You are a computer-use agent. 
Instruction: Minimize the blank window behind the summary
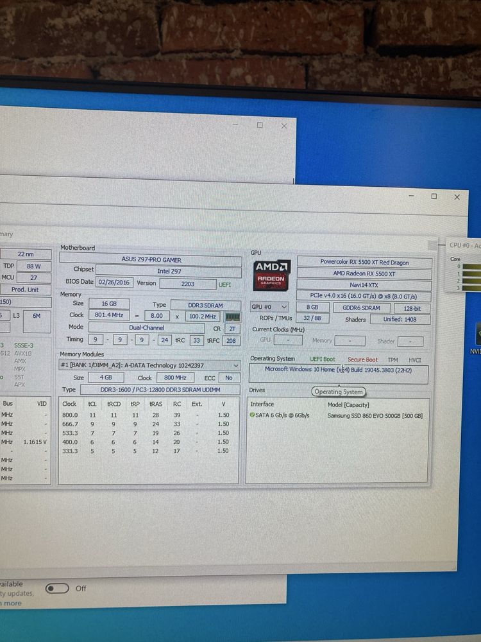coord(235,124)
